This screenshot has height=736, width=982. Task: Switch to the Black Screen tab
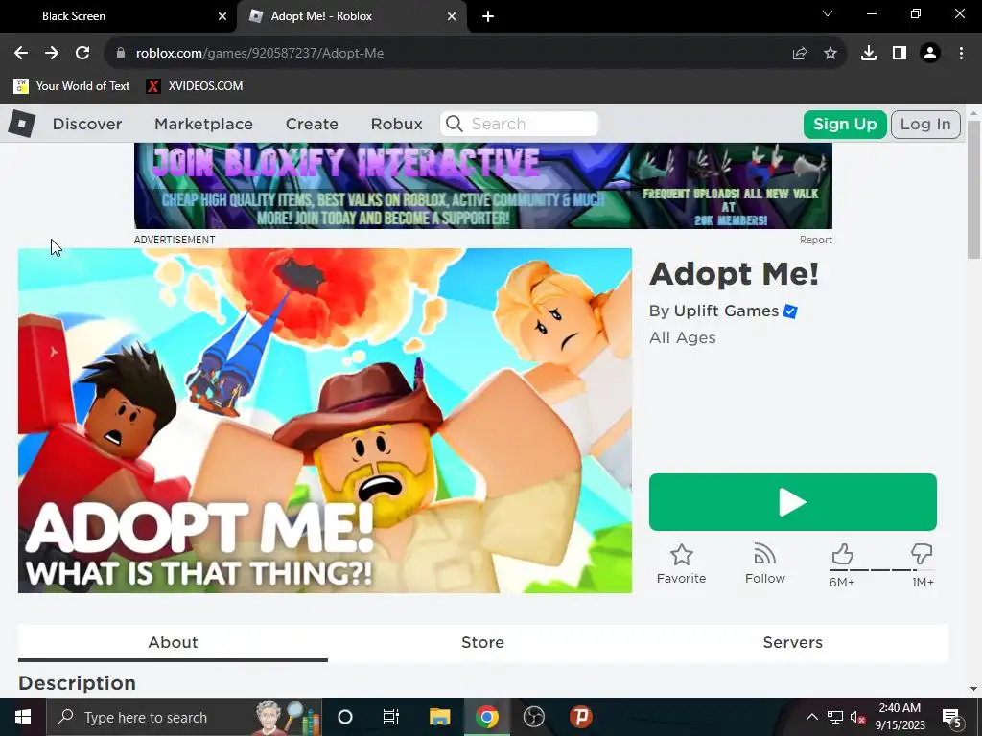(119, 16)
